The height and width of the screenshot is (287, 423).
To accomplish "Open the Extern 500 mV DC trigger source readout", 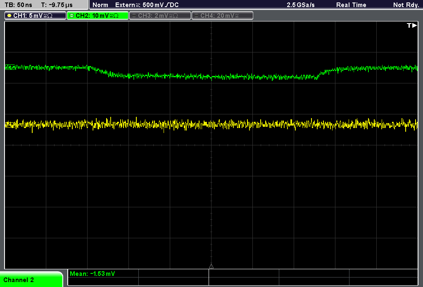I will point(147,5).
